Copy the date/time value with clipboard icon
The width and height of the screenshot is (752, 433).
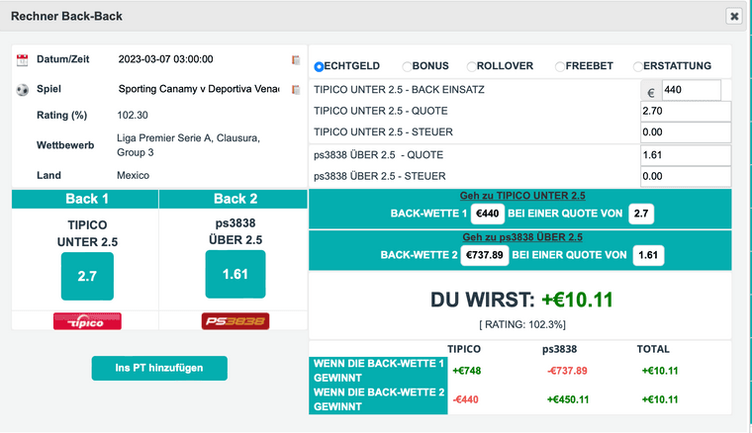point(296,60)
